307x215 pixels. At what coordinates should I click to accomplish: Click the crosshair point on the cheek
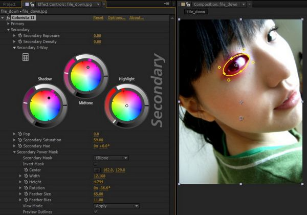click(241, 118)
